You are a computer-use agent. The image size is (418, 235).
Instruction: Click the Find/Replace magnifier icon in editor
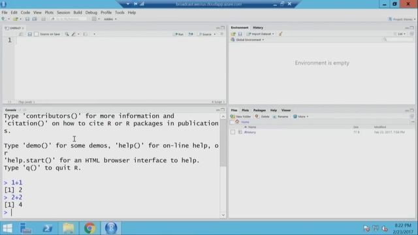click(x=67, y=34)
